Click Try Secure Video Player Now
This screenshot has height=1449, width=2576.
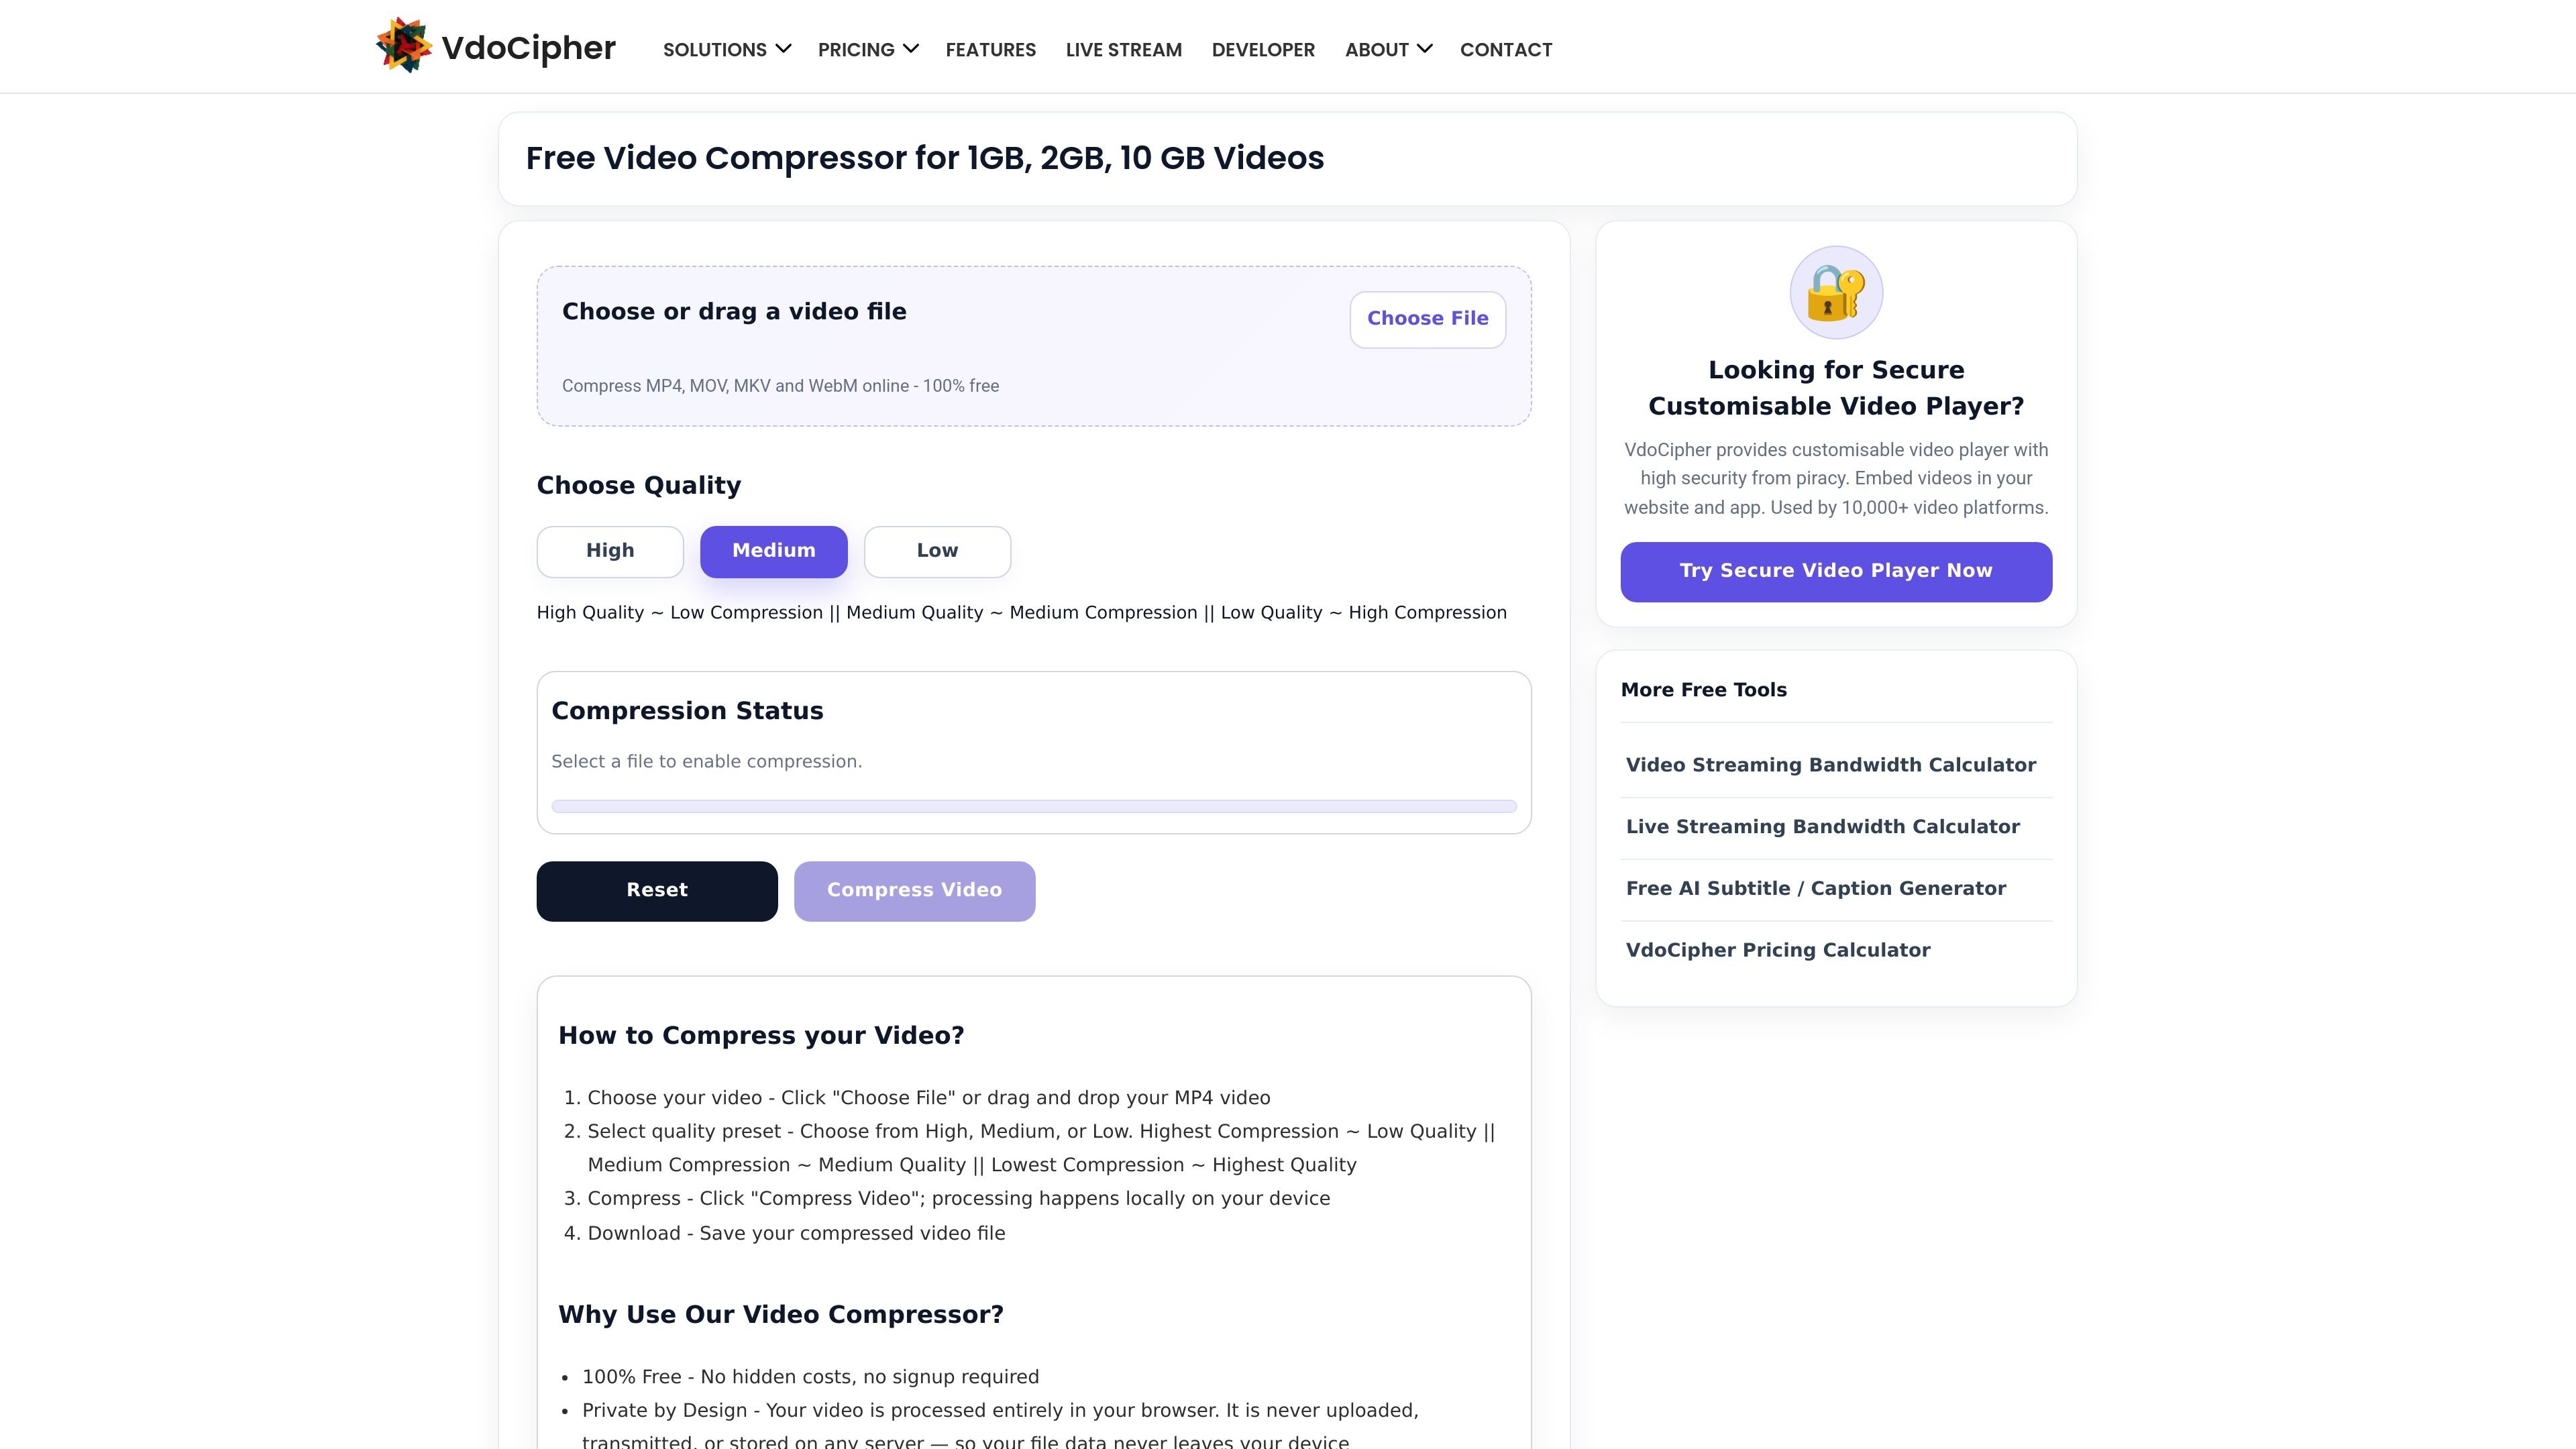click(1836, 571)
